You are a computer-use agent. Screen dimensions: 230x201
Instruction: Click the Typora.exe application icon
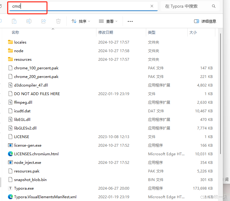[10, 188]
